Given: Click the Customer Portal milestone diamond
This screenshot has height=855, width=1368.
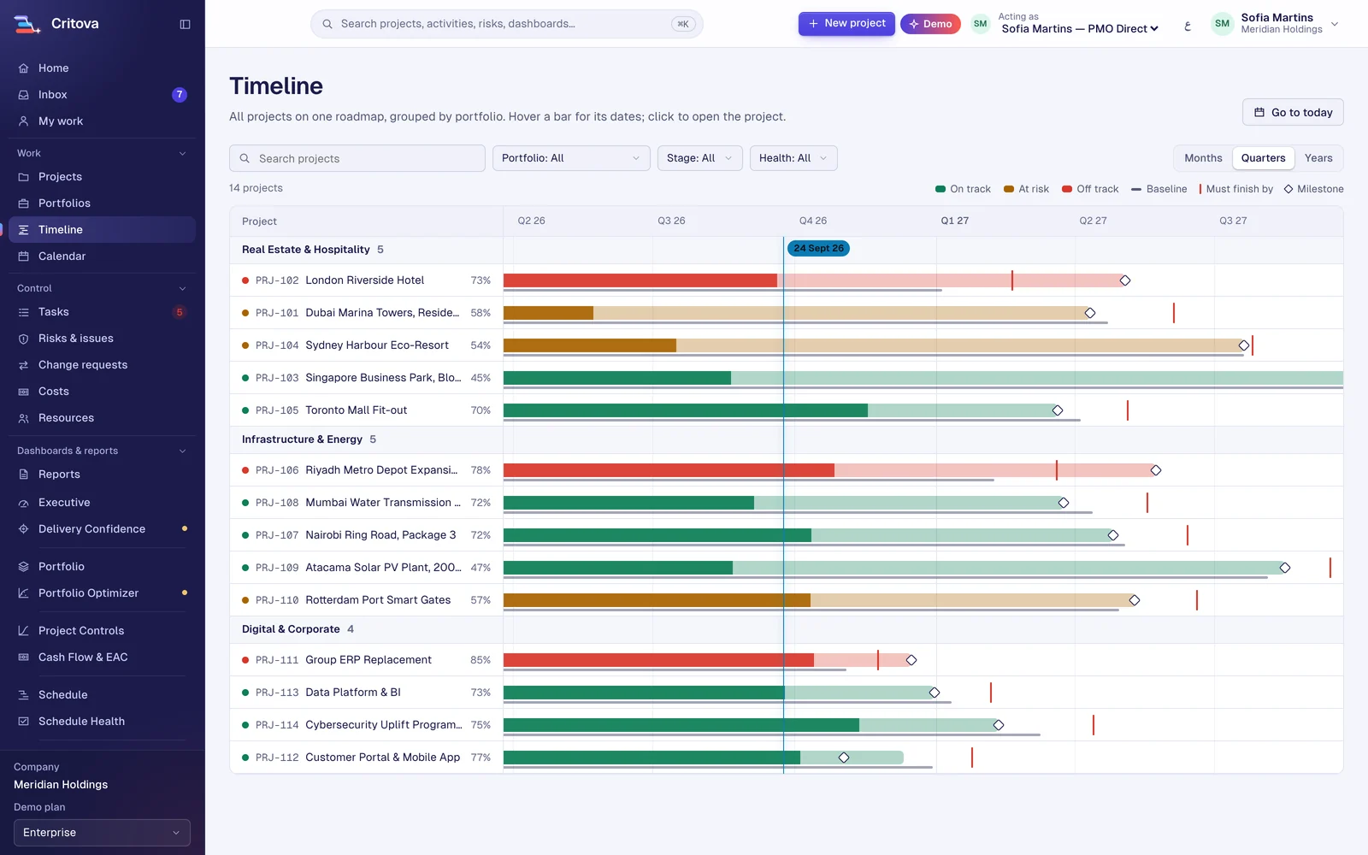Looking at the screenshot, I should pos(844,758).
